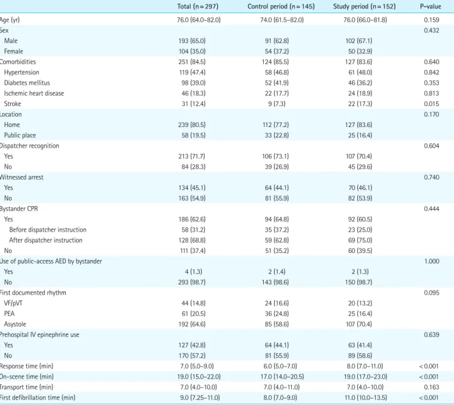
Task: Click the Diabetes control value '52 (41.9)'
Action: point(277,83)
